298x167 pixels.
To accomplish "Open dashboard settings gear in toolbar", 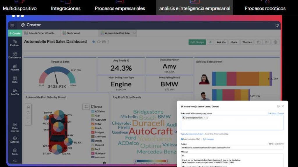I will click(275, 42).
